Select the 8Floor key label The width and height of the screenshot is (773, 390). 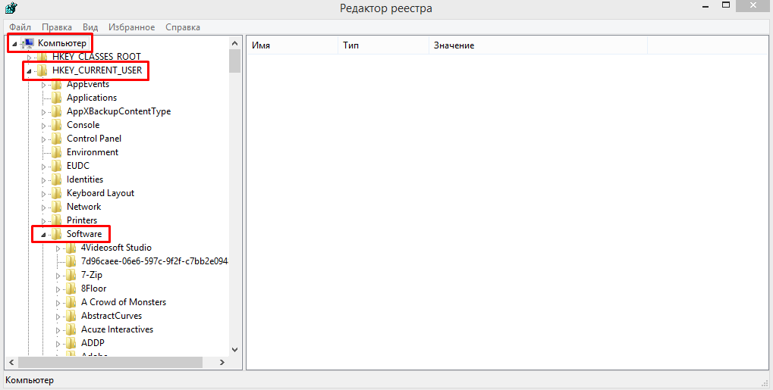pos(93,289)
